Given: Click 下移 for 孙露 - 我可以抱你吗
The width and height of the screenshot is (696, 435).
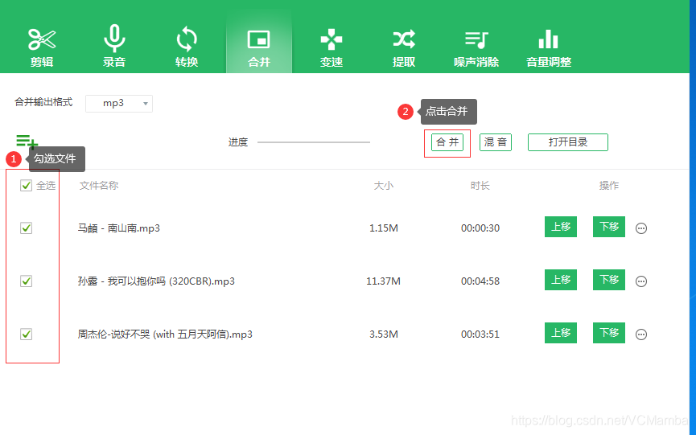Looking at the screenshot, I should pos(609,280).
